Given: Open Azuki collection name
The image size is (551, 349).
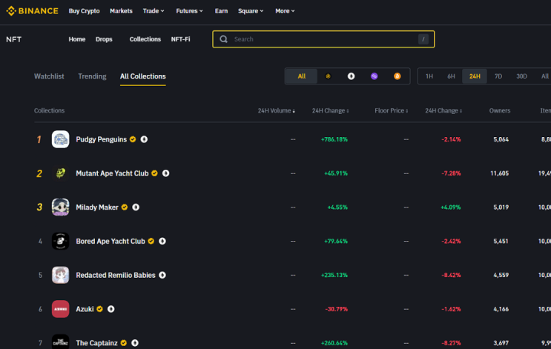Looking at the screenshot, I should (x=85, y=309).
